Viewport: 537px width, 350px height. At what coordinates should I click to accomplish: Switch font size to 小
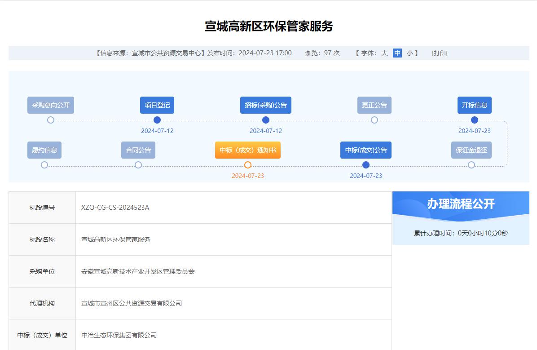point(410,53)
